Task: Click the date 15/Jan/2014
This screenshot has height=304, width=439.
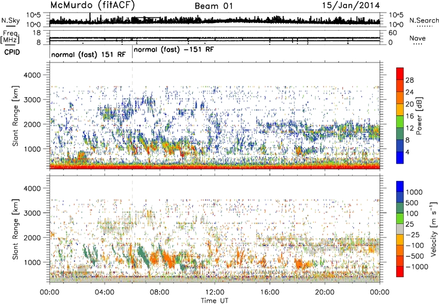Action: click(x=351, y=5)
